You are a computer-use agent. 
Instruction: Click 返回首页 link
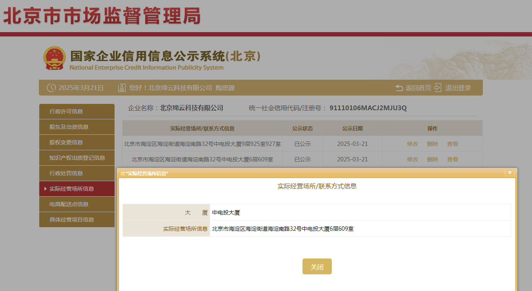(418, 88)
